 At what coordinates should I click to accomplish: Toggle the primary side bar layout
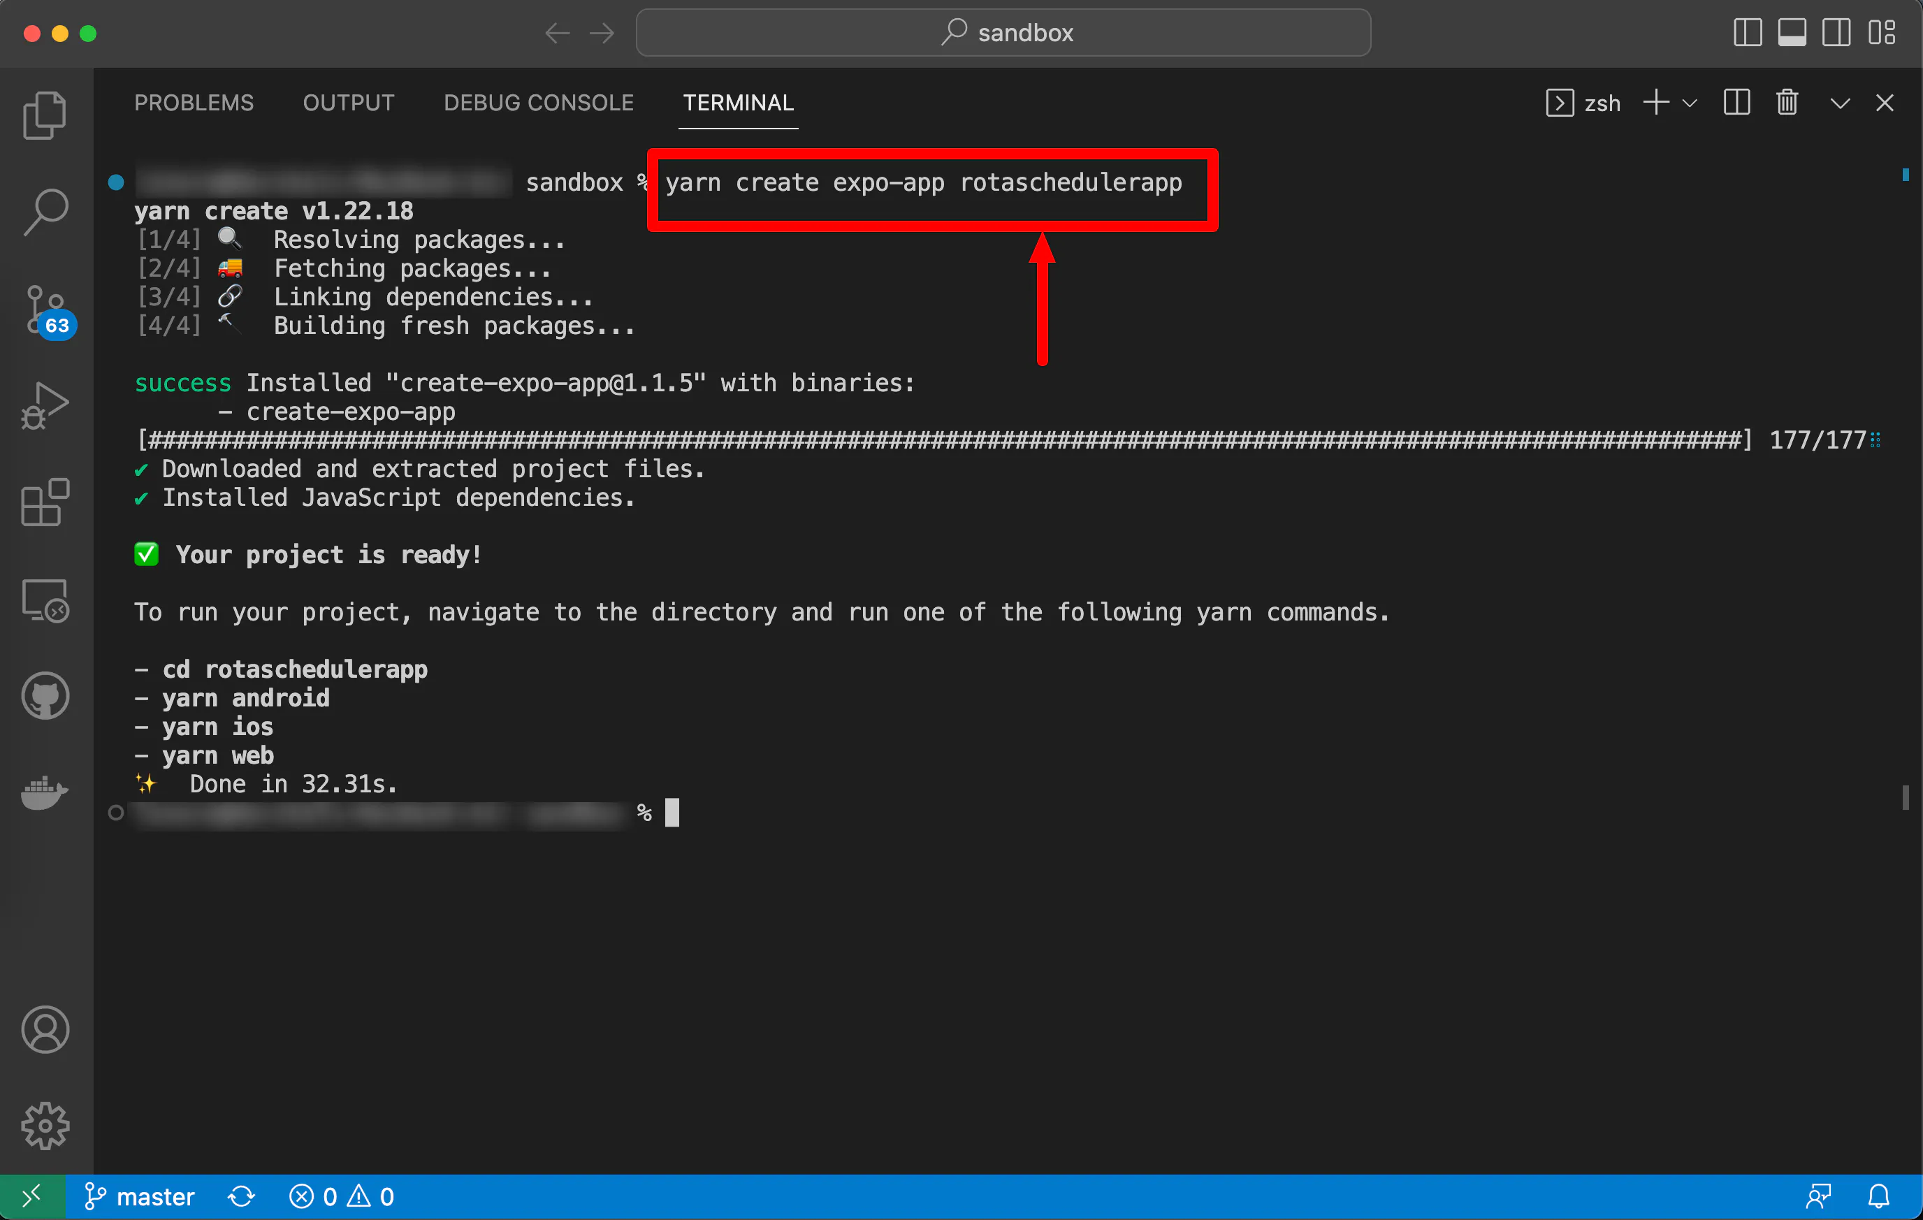(1748, 33)
